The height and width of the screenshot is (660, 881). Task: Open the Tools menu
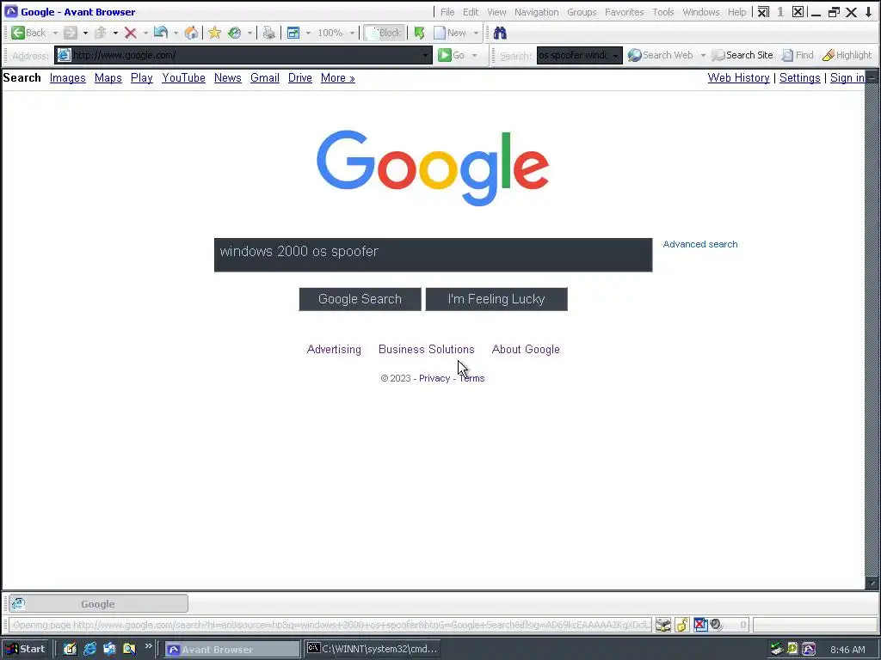pos(663,12)
